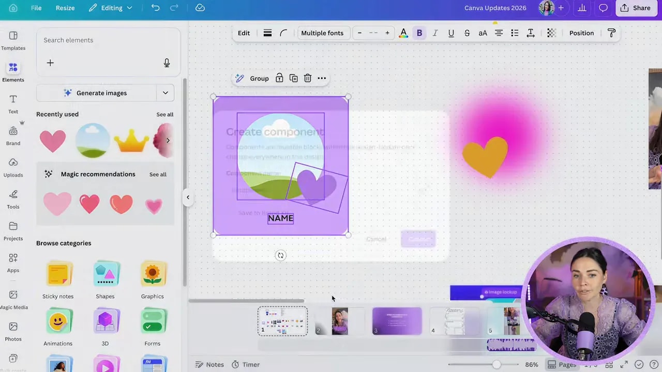Viewport: 662px width, 372px height.
Task: Toggle underline formatting
Action: click(x=451, y=33)
